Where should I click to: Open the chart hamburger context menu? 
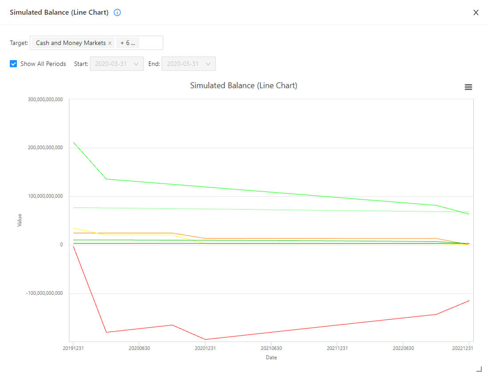[468, 87]
